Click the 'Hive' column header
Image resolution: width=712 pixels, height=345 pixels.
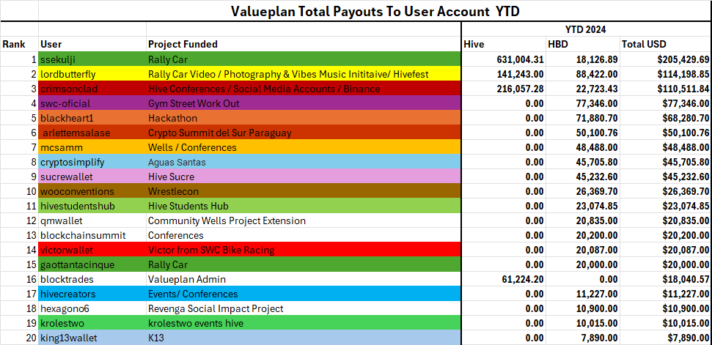coord(504,45)
